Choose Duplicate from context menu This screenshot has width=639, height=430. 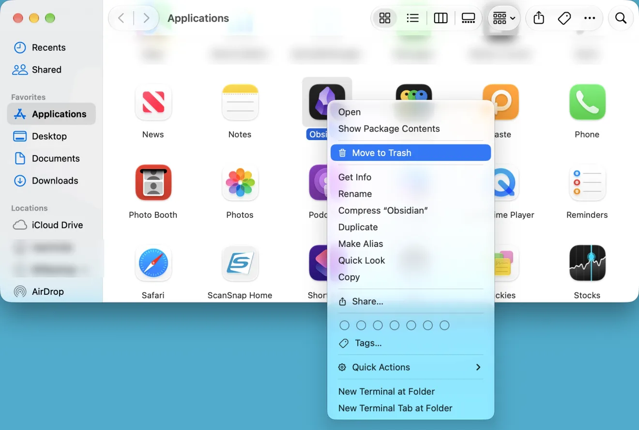coord(411,227)
